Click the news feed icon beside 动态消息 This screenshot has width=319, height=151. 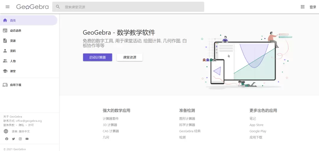tap(5, 30)
